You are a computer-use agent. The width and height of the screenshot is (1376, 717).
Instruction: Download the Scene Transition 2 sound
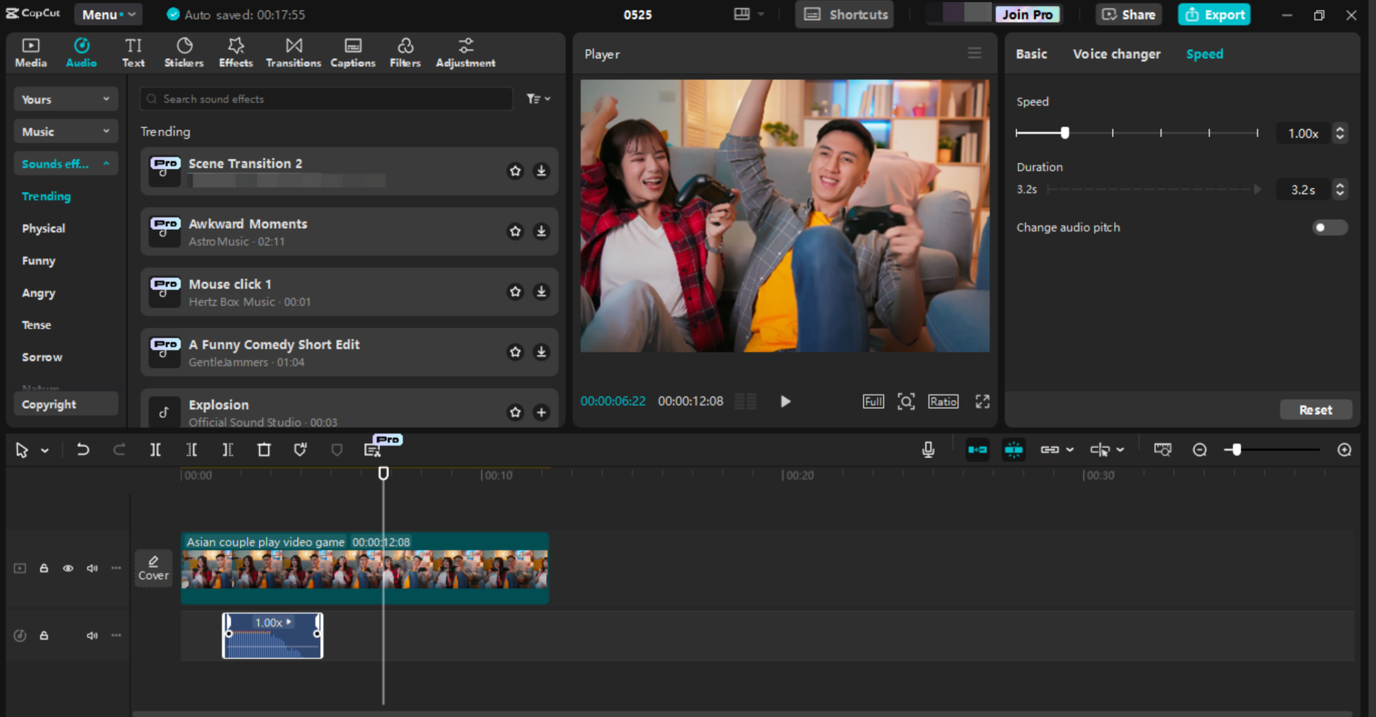click(541, 172)
